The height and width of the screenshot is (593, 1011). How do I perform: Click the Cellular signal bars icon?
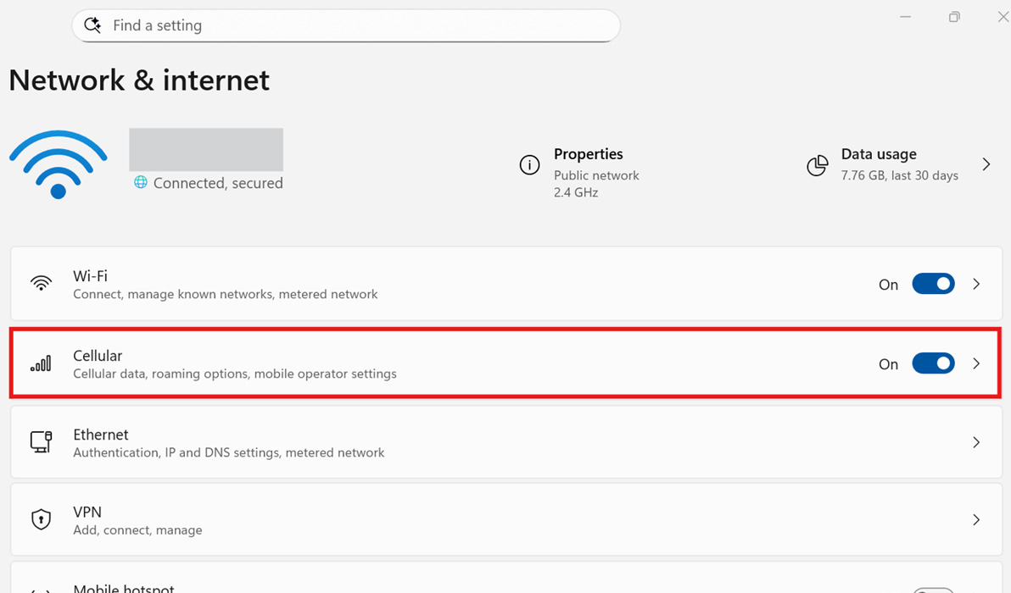[41, 363]
